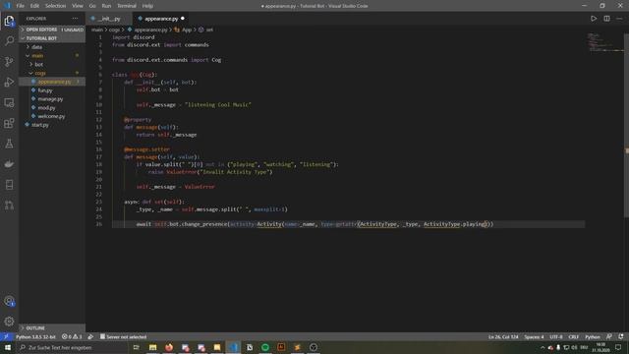Viewport: 629px width, 354px height.
Task: Change Spaces: 4 indentation setting
Action: [x=534, y=336]
